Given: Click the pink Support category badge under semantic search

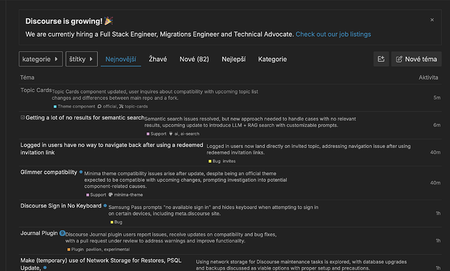Looking at the screenshot, I should click(157, 134).
